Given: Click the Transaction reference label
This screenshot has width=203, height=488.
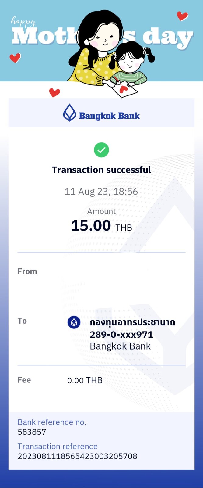Looking at the screenshot, I should click(x=58, y=447).
